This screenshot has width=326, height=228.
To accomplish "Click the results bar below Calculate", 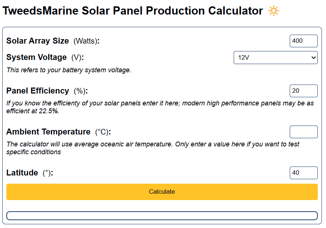I will click(162, 215).
